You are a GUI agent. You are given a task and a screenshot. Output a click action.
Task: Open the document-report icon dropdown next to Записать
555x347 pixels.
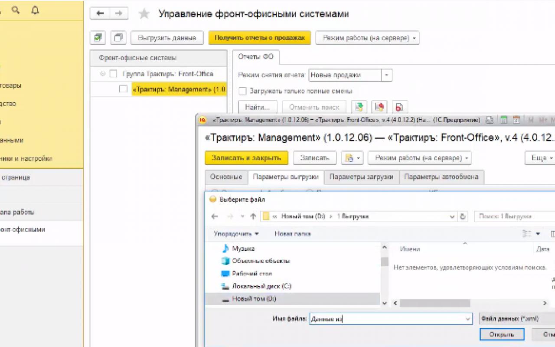pyautogui.click(x=352, y=158)
